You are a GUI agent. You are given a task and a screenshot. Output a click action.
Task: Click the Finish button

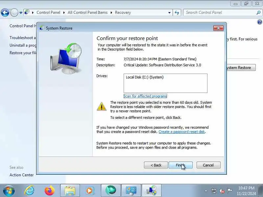pos(180,165)
